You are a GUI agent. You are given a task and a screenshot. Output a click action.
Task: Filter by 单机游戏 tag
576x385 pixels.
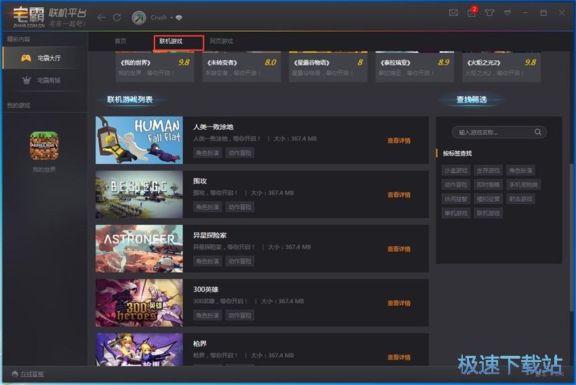pyautogui.click(x=456, y=213)
